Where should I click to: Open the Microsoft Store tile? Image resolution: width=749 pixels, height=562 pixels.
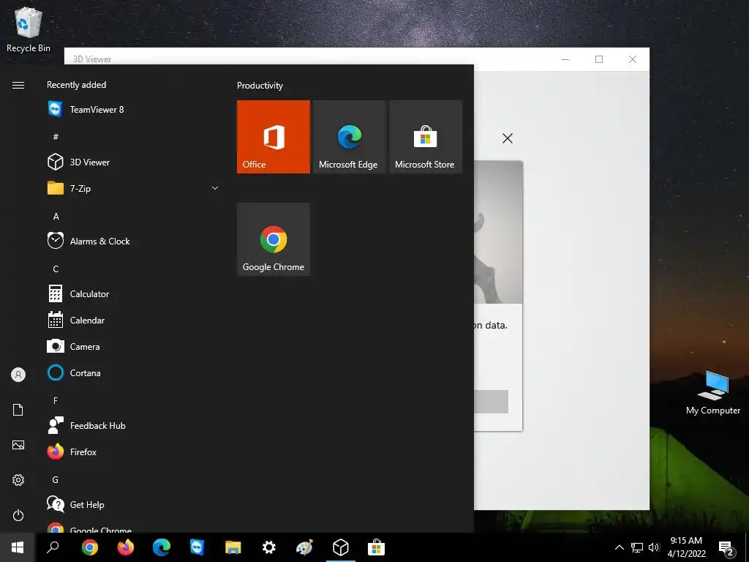point(426,137)
